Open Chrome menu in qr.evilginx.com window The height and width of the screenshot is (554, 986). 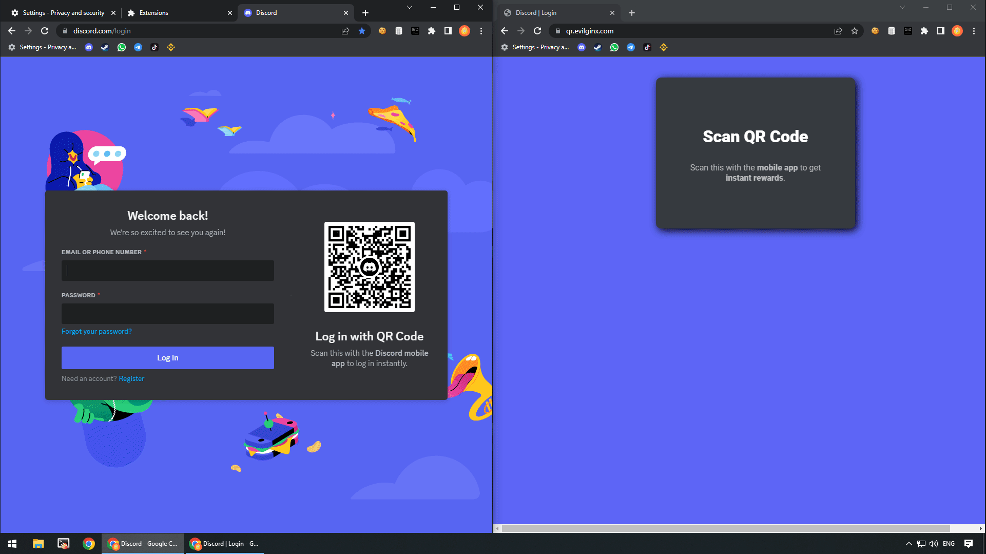click(x=974, y=31)
